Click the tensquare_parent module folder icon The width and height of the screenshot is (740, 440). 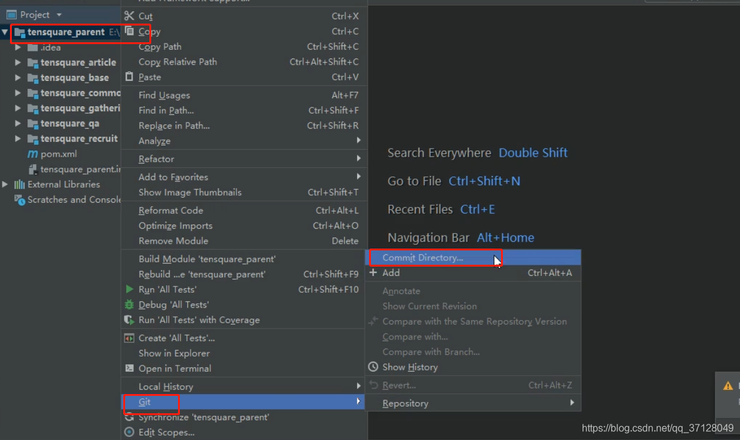pyautogui.click(x=19, y=32)
